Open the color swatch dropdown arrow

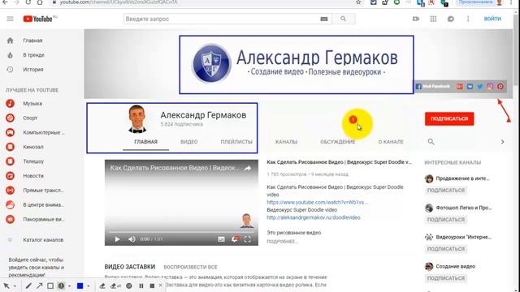(x=89, y=286)
